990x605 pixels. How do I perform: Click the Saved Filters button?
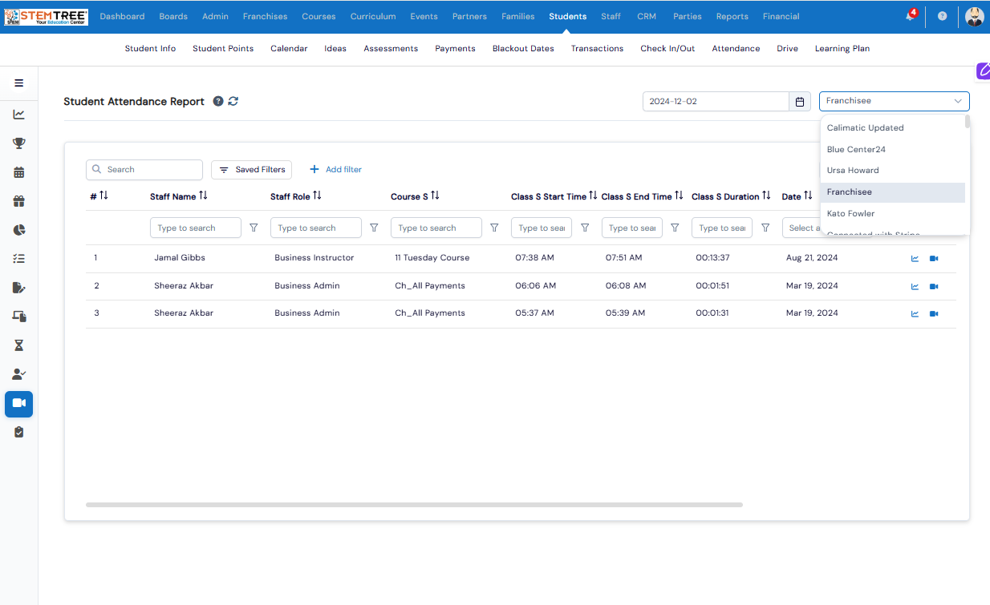(251, 170)
